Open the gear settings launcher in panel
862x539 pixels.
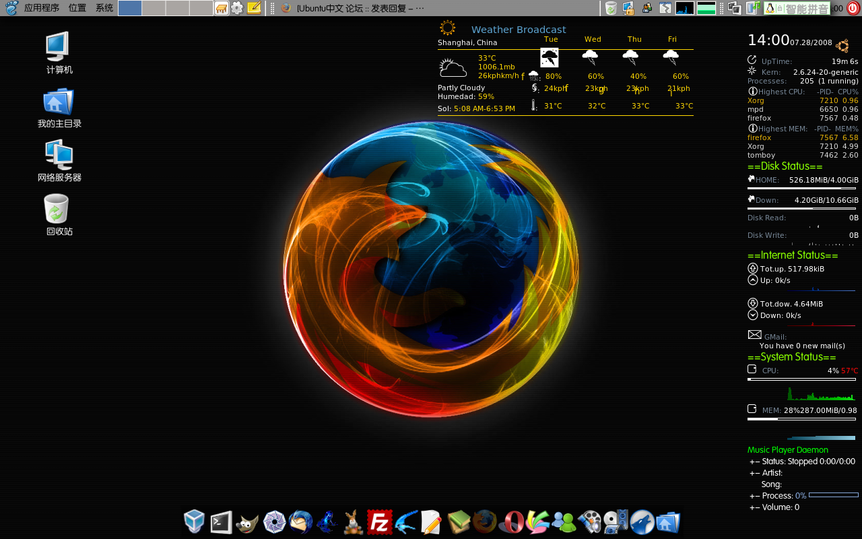point(237,8)
